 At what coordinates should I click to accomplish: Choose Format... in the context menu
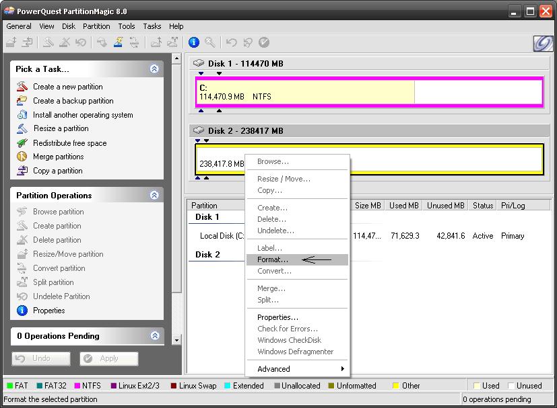pyautogui.click(x=297, y=259)
